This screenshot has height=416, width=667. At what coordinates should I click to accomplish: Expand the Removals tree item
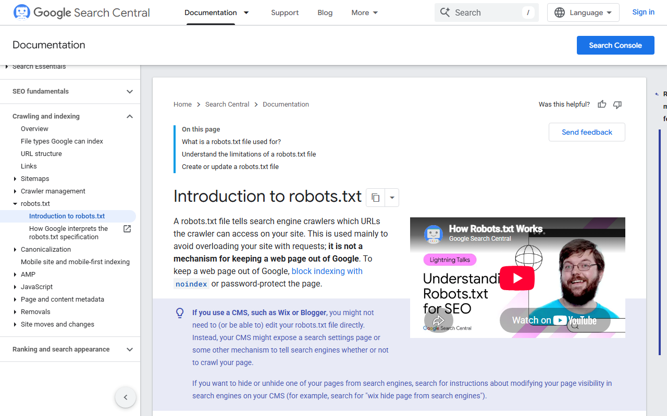15,312
